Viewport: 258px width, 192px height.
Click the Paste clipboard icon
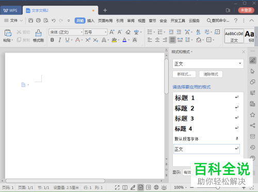pyautogui.click(x=8, y=33)
